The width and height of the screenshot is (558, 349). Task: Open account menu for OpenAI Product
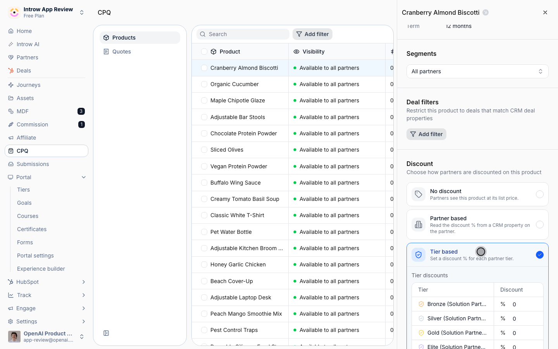pyautogui.click(x=46, y=337)
